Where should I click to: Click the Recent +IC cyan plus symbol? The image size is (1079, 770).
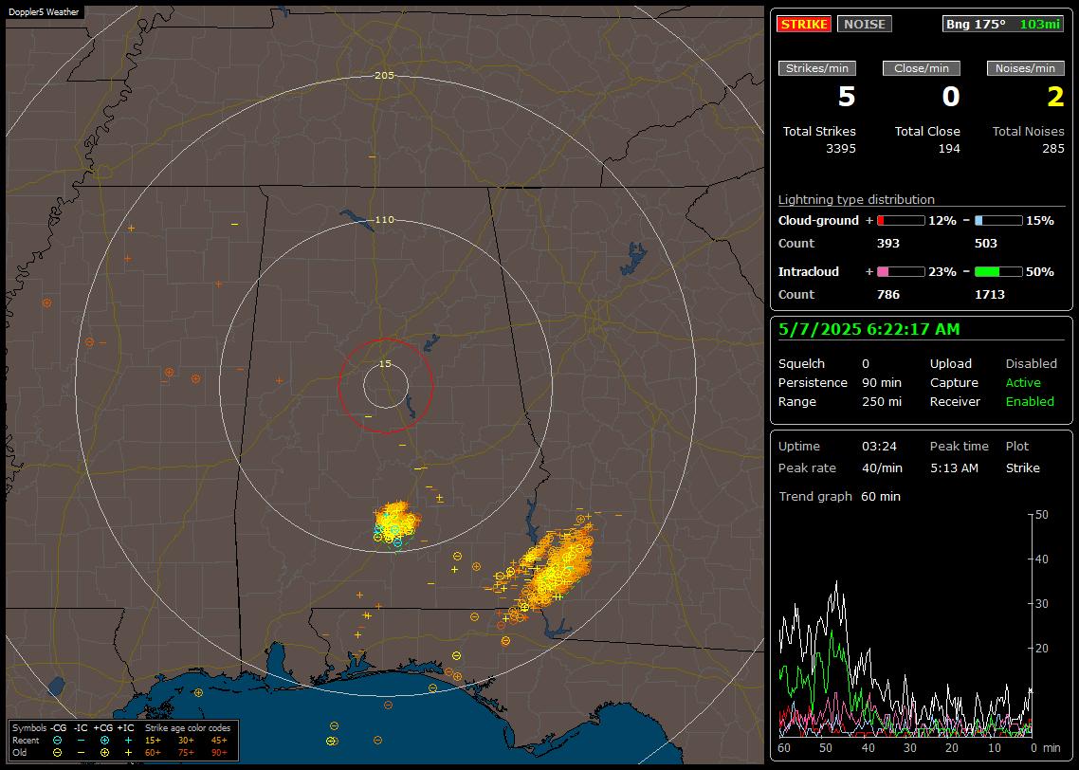click(x=128, y=741)
